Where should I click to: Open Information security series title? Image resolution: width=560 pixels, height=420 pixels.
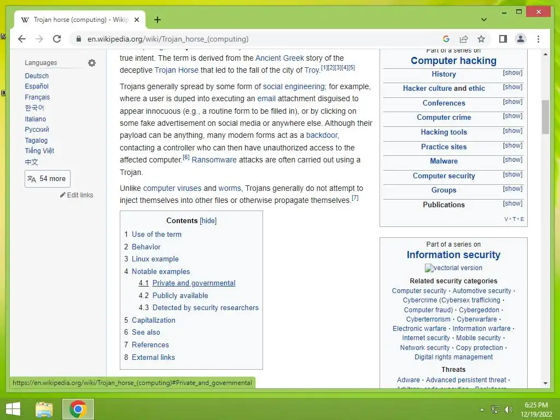(453, 255)
